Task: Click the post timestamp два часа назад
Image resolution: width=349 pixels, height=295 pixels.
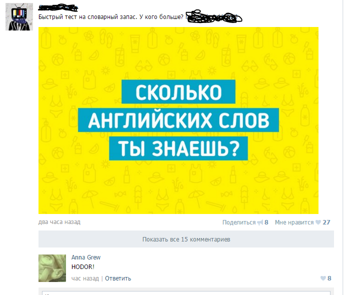Action: 59,222
